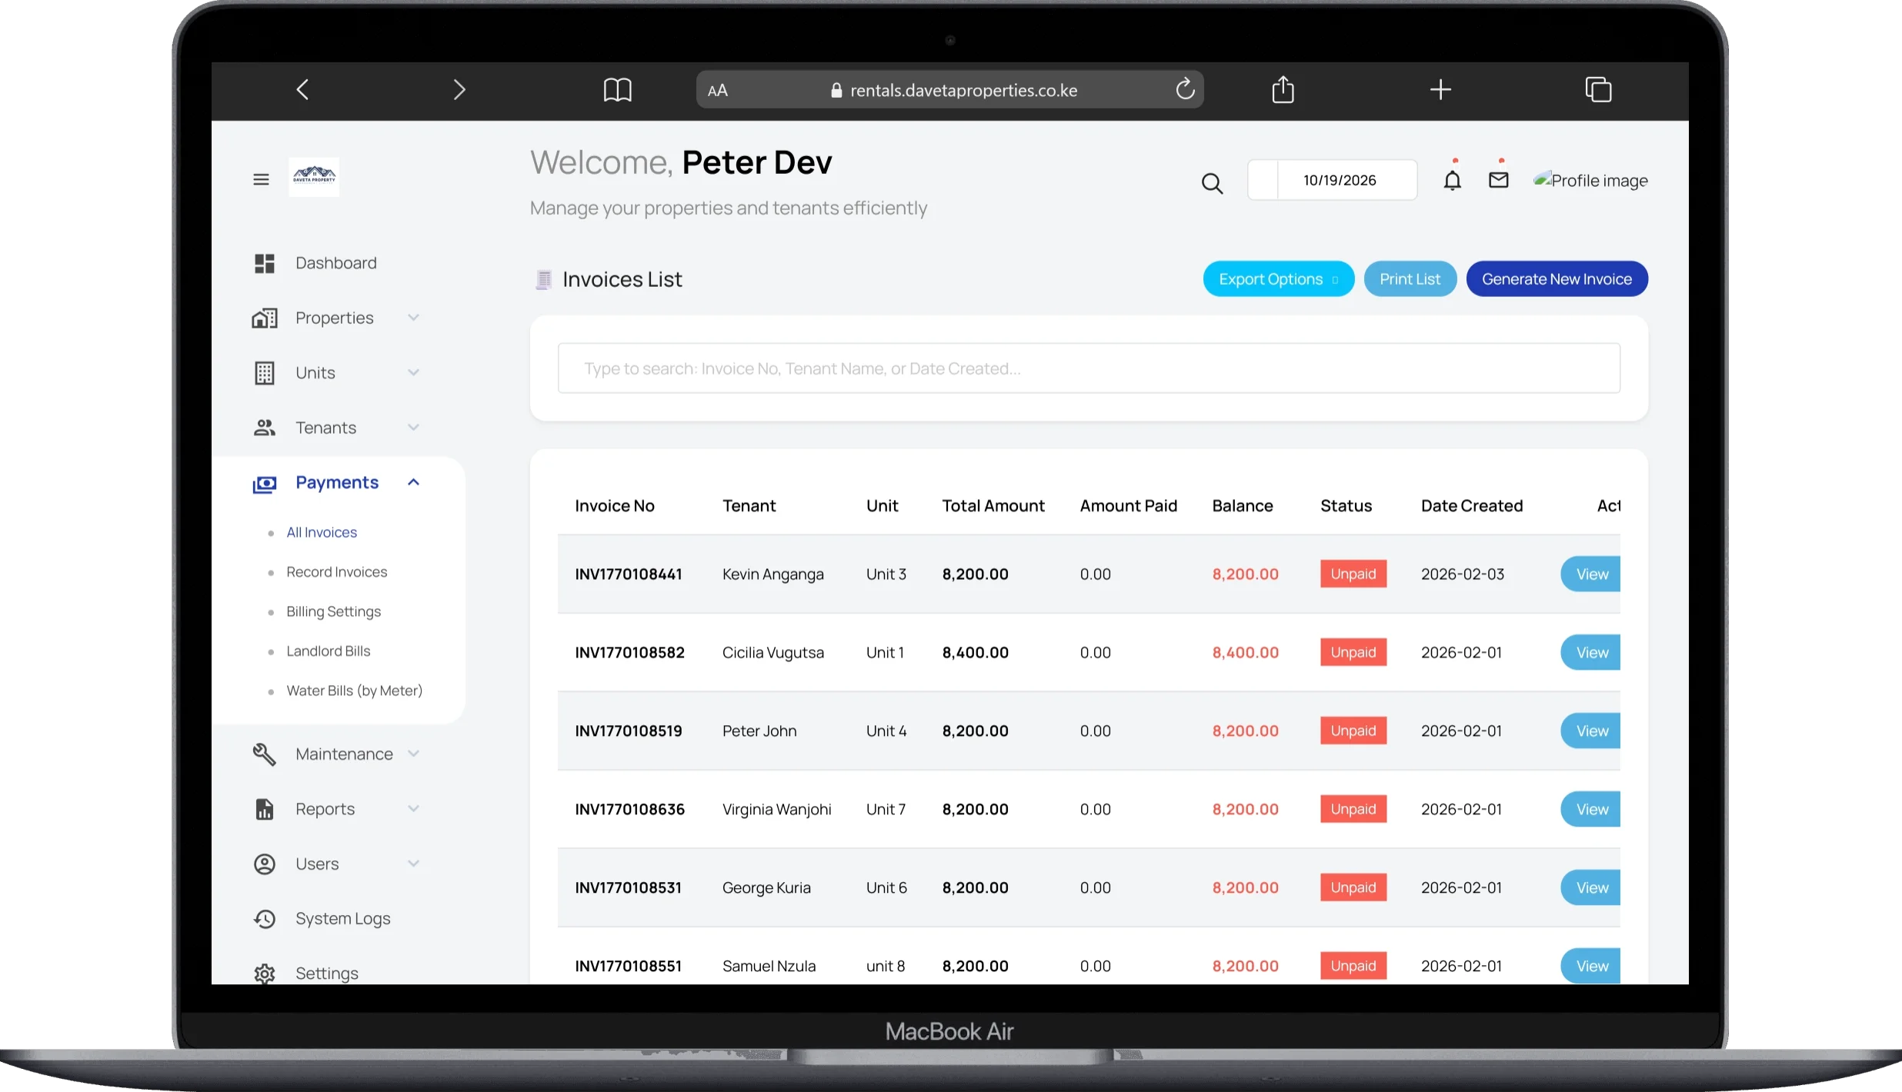Click the Dashboard grid icon
Viewport: 1902px width, 1092px height.
(265, 264)
